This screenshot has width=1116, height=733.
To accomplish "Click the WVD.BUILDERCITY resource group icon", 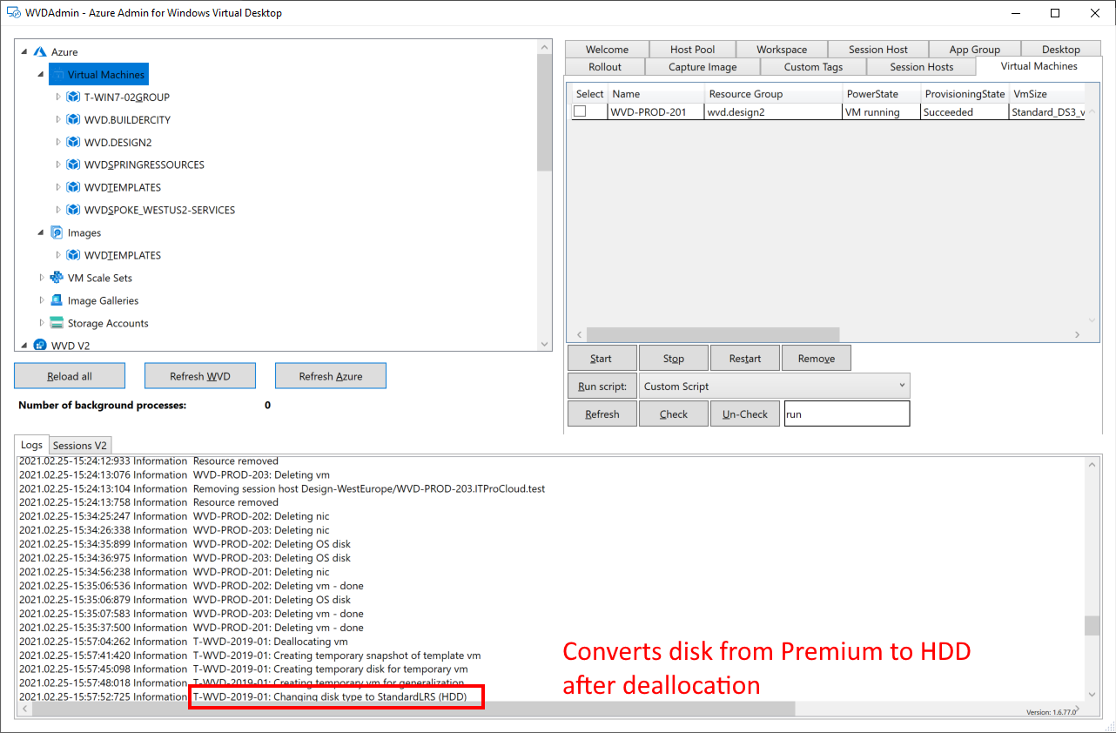I will pos(73,120).
